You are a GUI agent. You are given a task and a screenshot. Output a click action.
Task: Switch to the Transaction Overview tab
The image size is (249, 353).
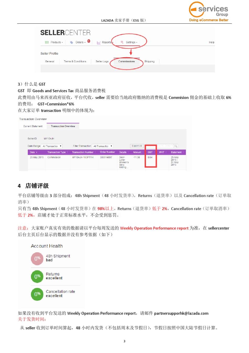click(63, 126)
